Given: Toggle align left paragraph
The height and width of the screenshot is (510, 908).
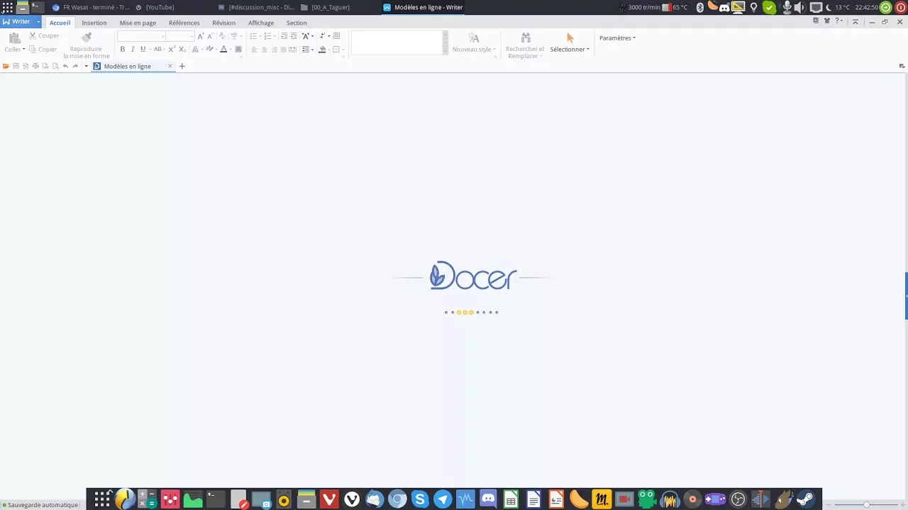Looking at the screenshot, I should point(255,50).
